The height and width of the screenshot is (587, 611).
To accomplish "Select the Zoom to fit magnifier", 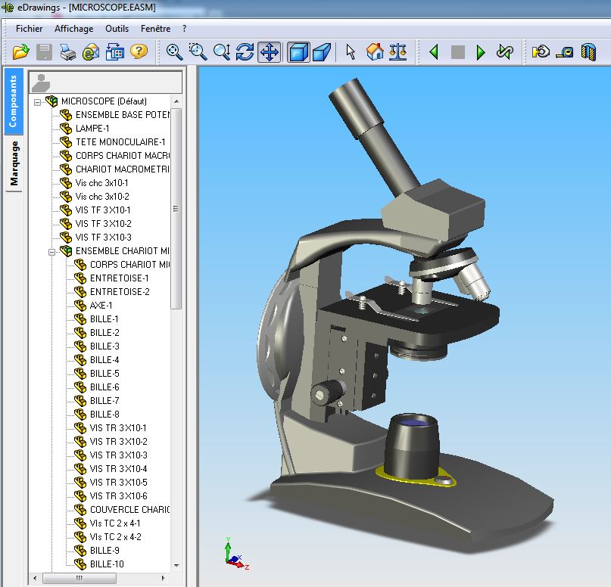I will 175,51.
